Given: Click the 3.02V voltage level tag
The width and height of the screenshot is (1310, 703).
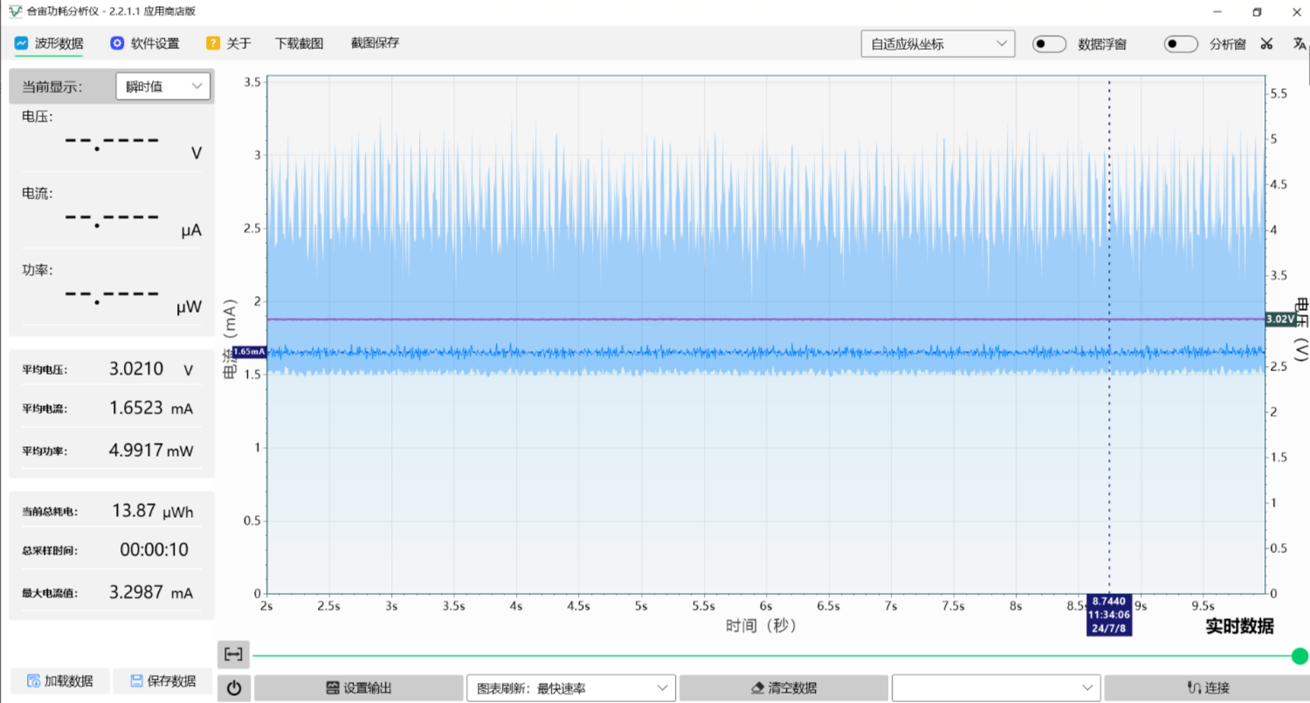Looking at the screenshot, I should [1279, 320].
